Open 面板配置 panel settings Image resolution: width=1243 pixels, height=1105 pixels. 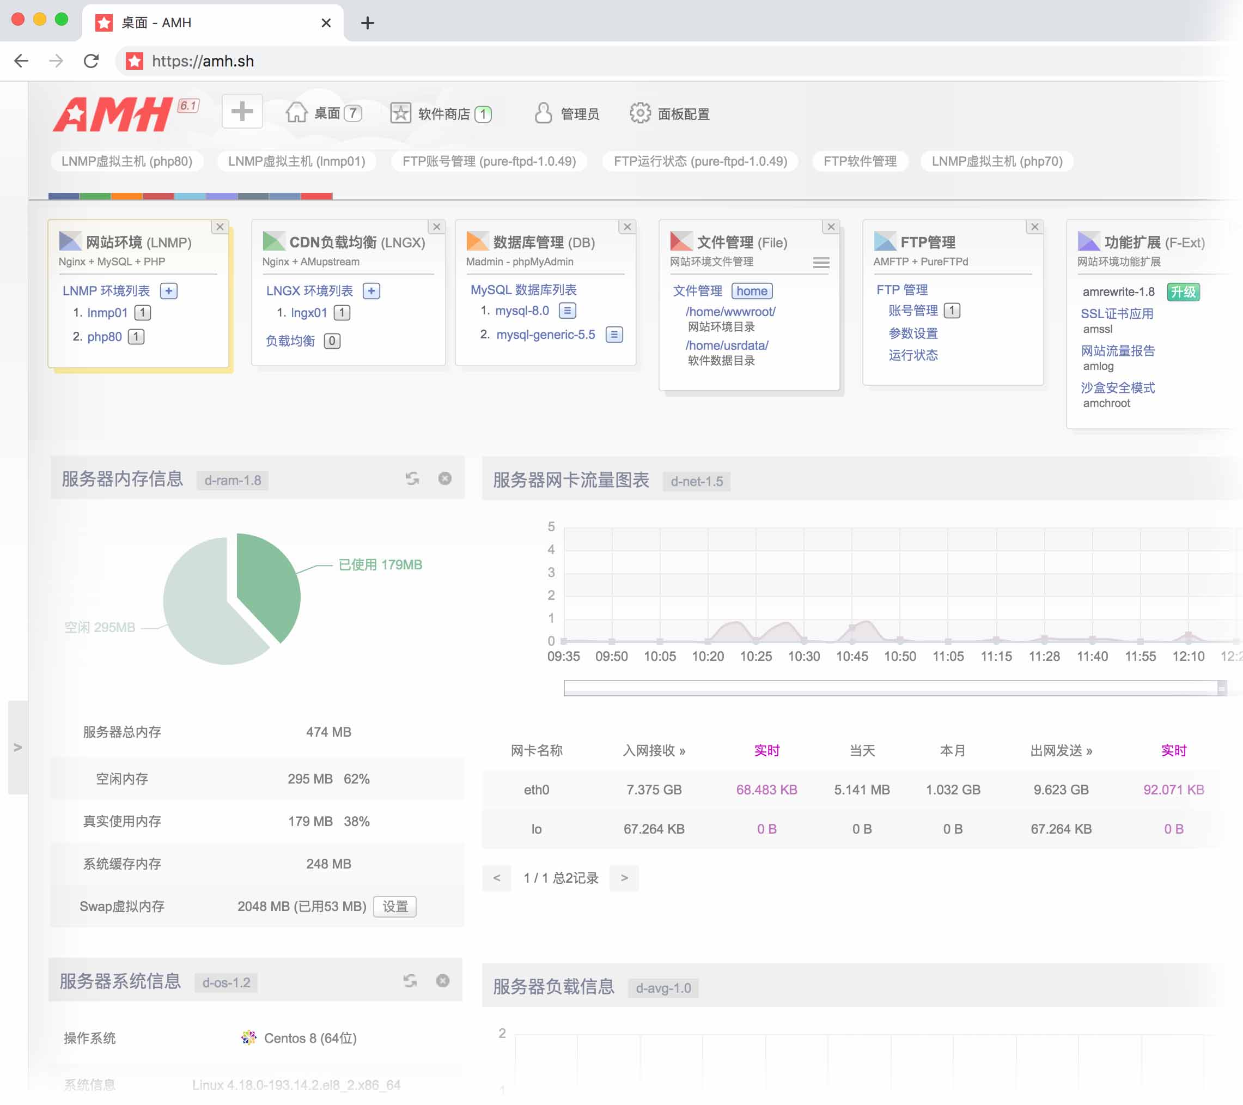pos(670,113)
